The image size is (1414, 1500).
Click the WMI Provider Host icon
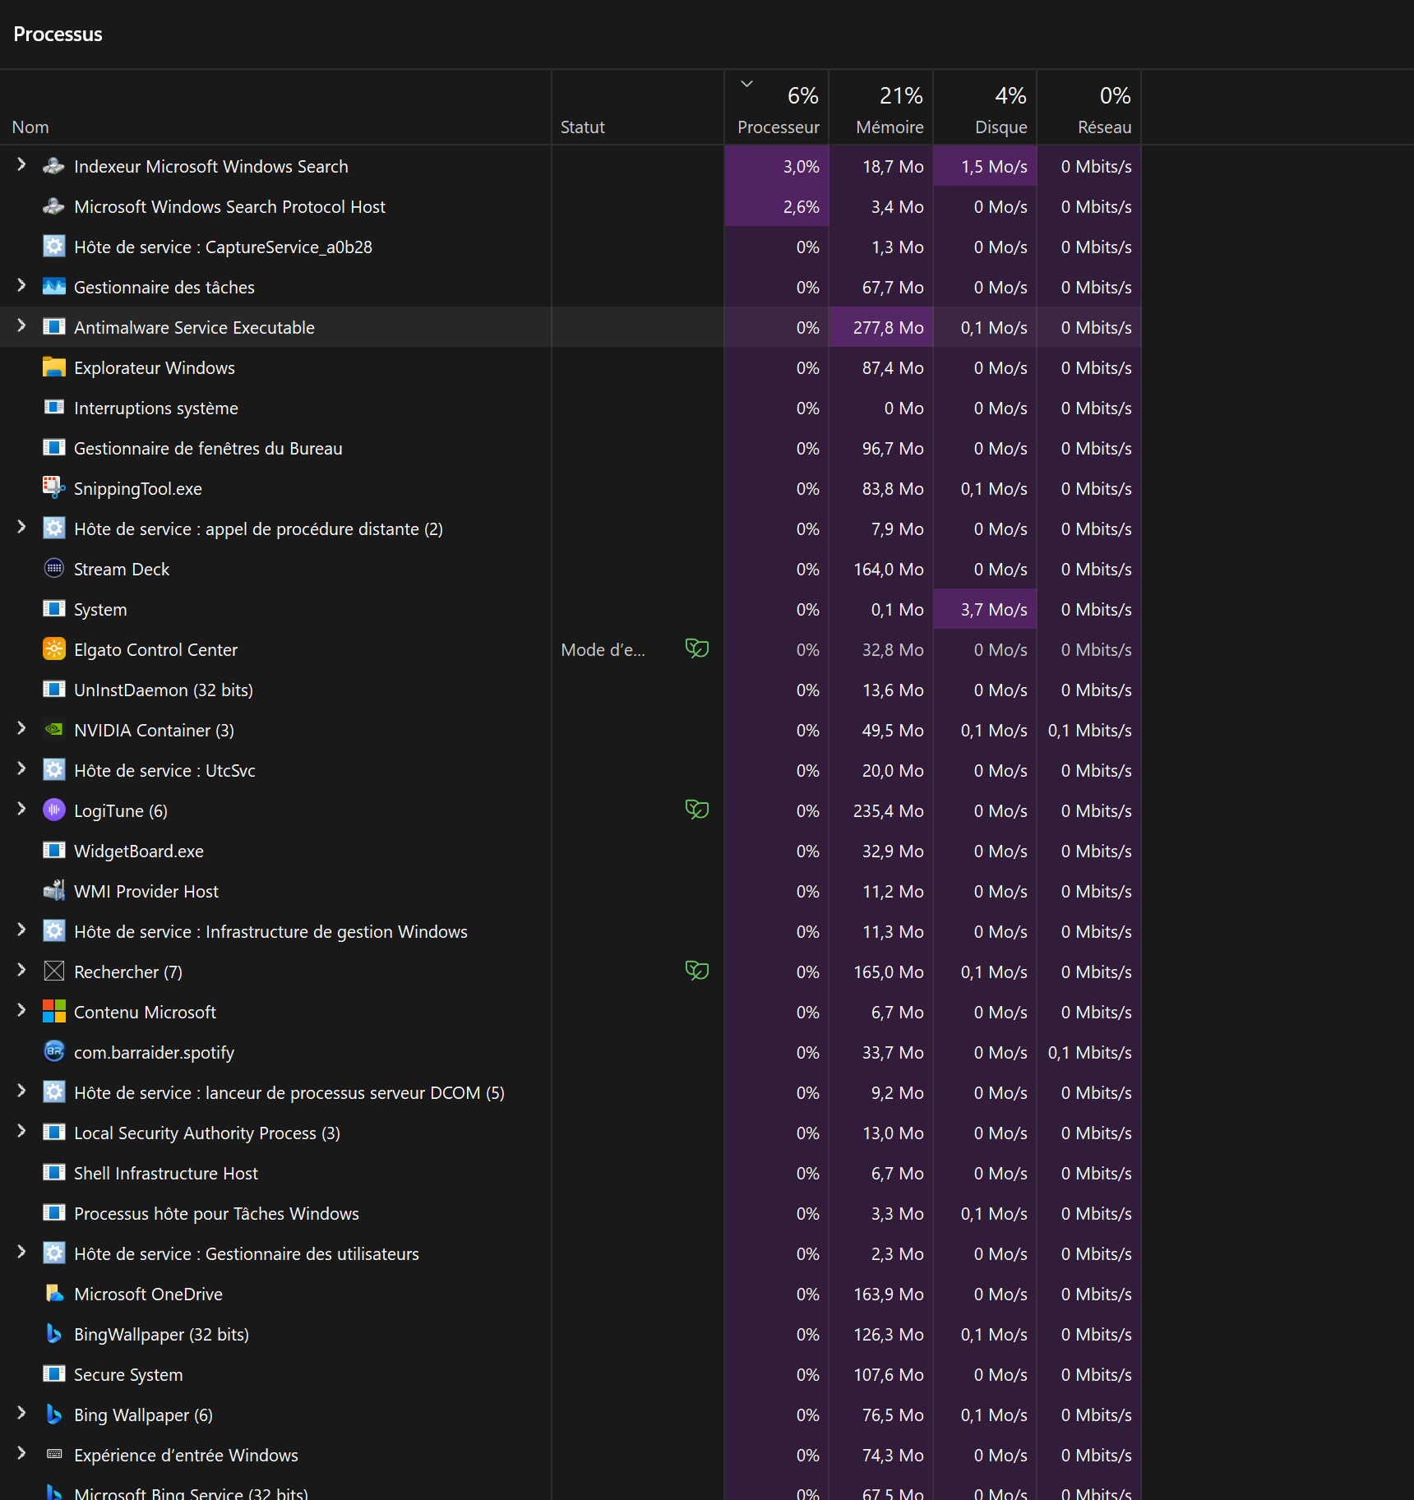pos(54,891)
